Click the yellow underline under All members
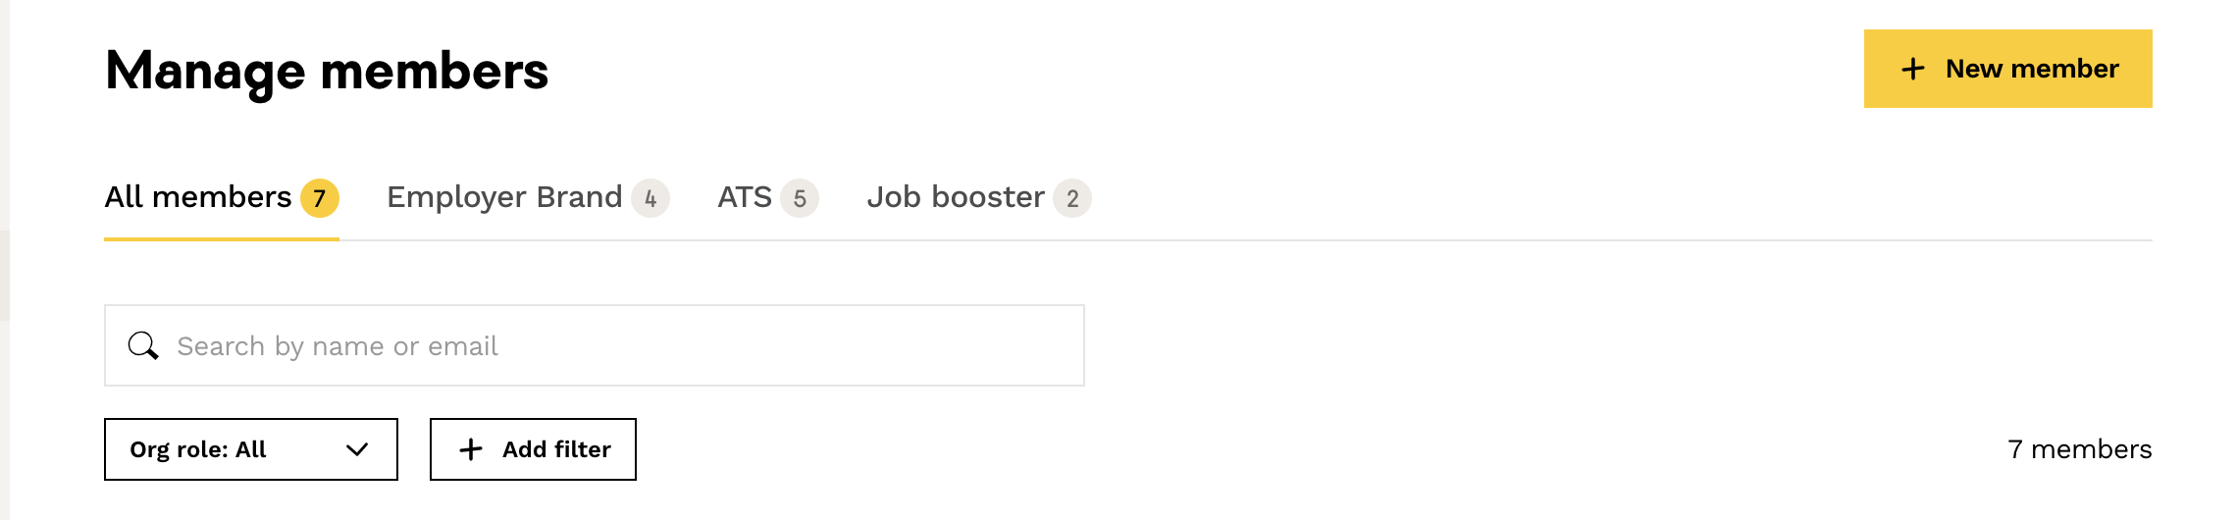Viewport: 2237px width, 520px height. (222, 238)
